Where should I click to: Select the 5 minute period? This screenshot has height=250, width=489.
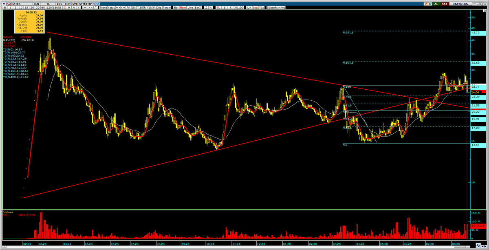point(15,7)
